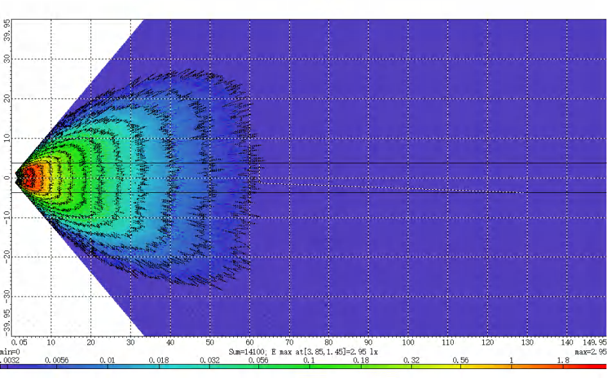Select the x-axis tick label 40
This screenshot has width=607, height=378.
(170, 342)
